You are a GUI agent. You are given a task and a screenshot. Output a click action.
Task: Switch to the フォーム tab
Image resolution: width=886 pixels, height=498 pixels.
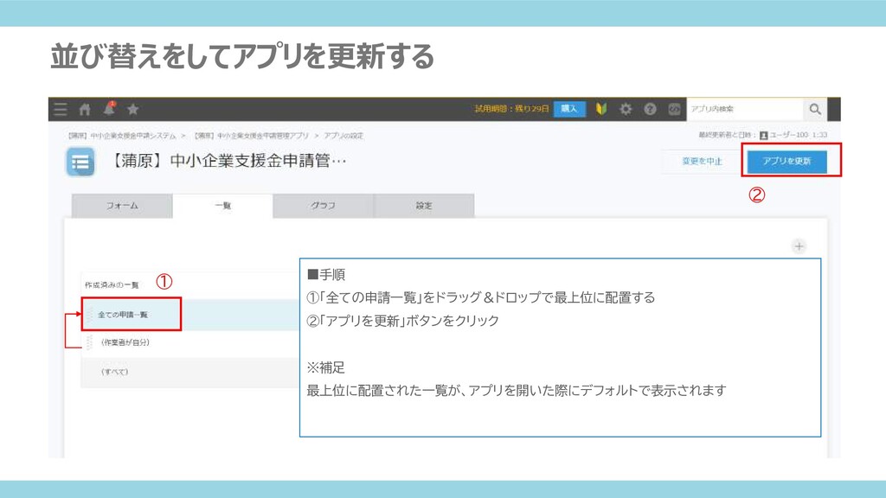tap(122, 206)
